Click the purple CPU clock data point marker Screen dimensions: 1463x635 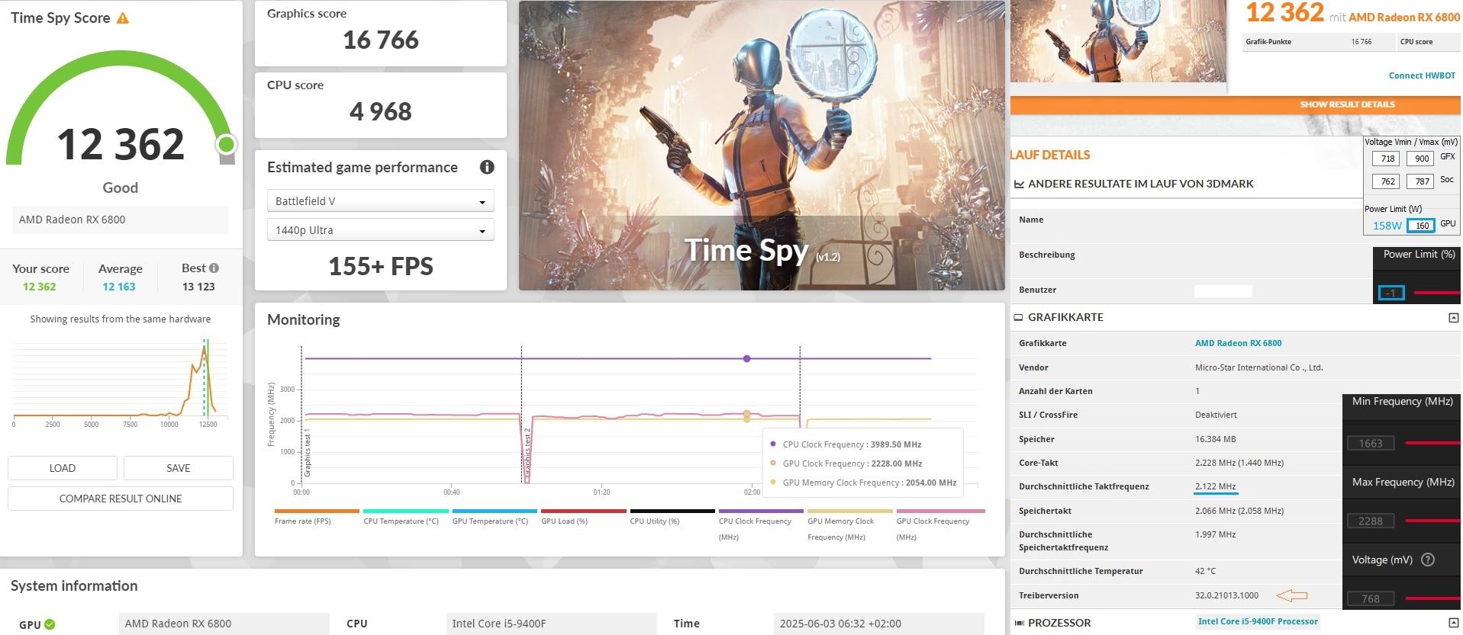[x=746, y=358]
